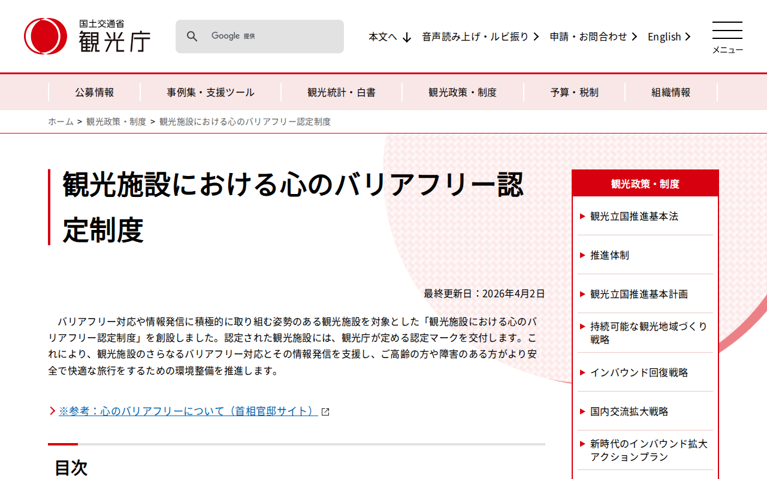The image size is (767, 479).
Task: Open the hamburger メニュー icon
Action: pos(727,37)
